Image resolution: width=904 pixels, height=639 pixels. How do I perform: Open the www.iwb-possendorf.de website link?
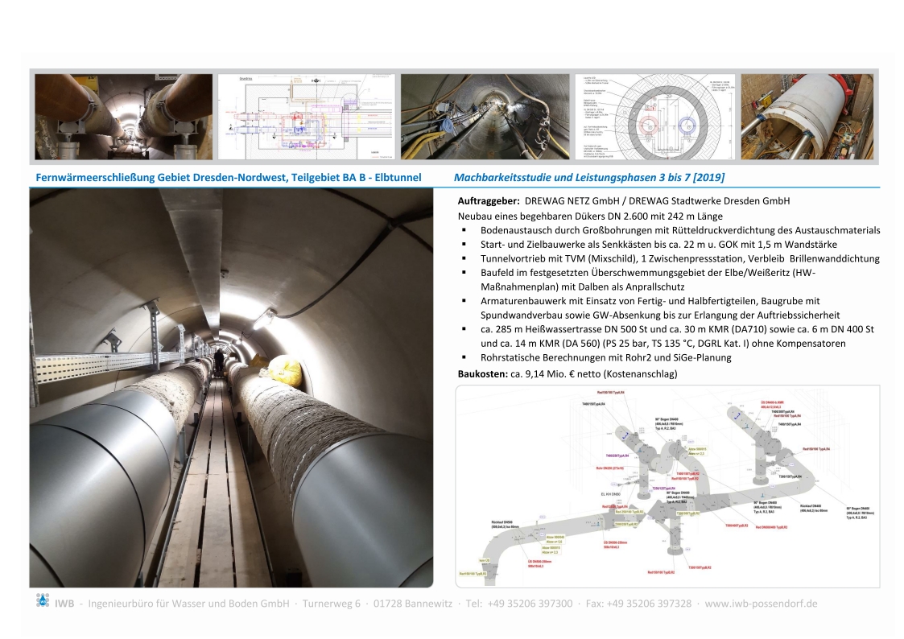(x=762, y=604)
